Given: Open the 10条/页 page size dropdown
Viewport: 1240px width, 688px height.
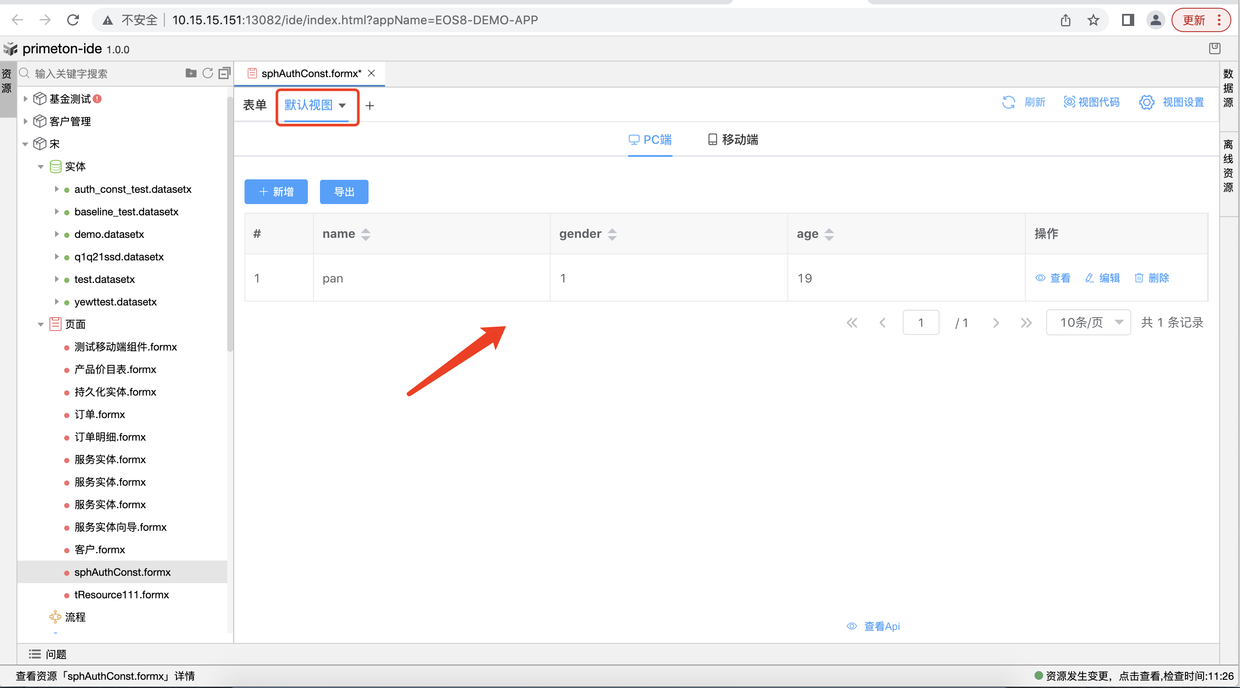Looking at the screenshot, I should tap(1088, 322).
